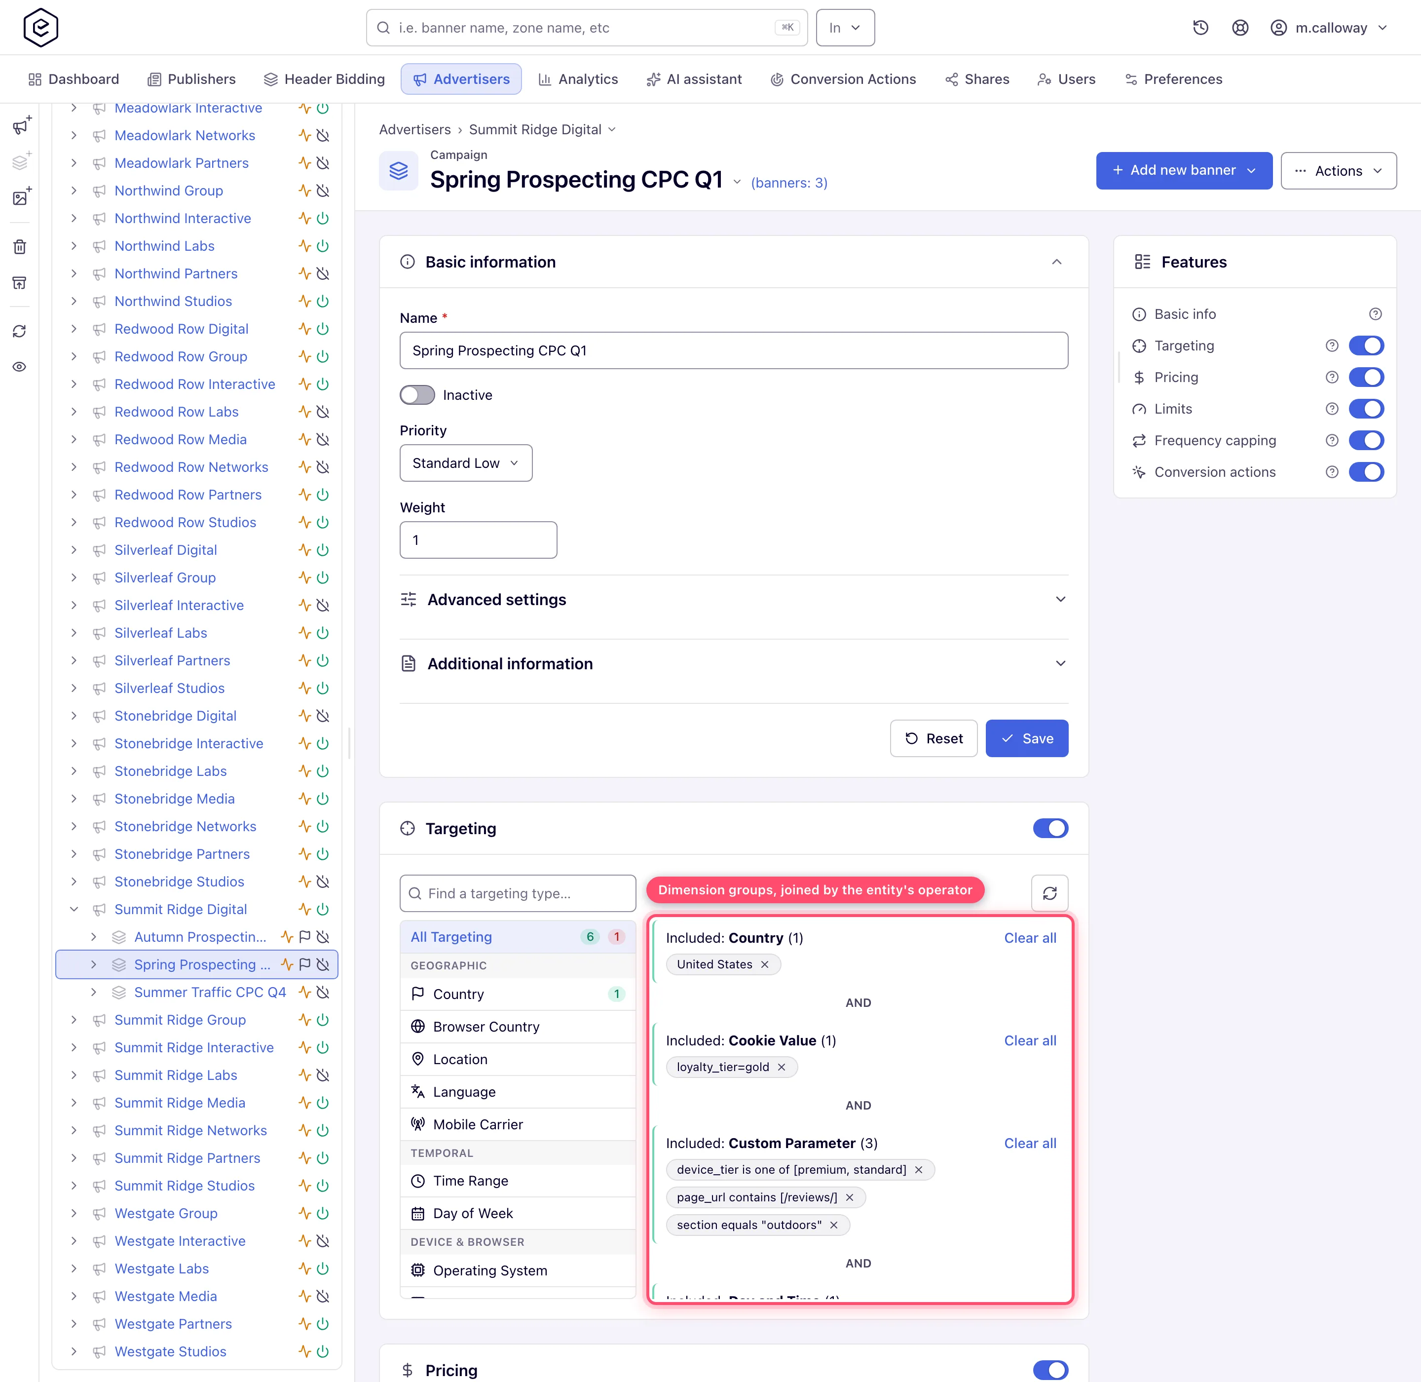Open the Actions dropdown
Image resolution: width=1421 pixels, height=1382 pixels.
(x=1338, y=171)
